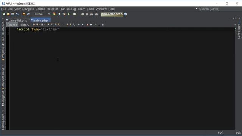Click the Redo icon
The image size is (242, 136).
point(28,14)
